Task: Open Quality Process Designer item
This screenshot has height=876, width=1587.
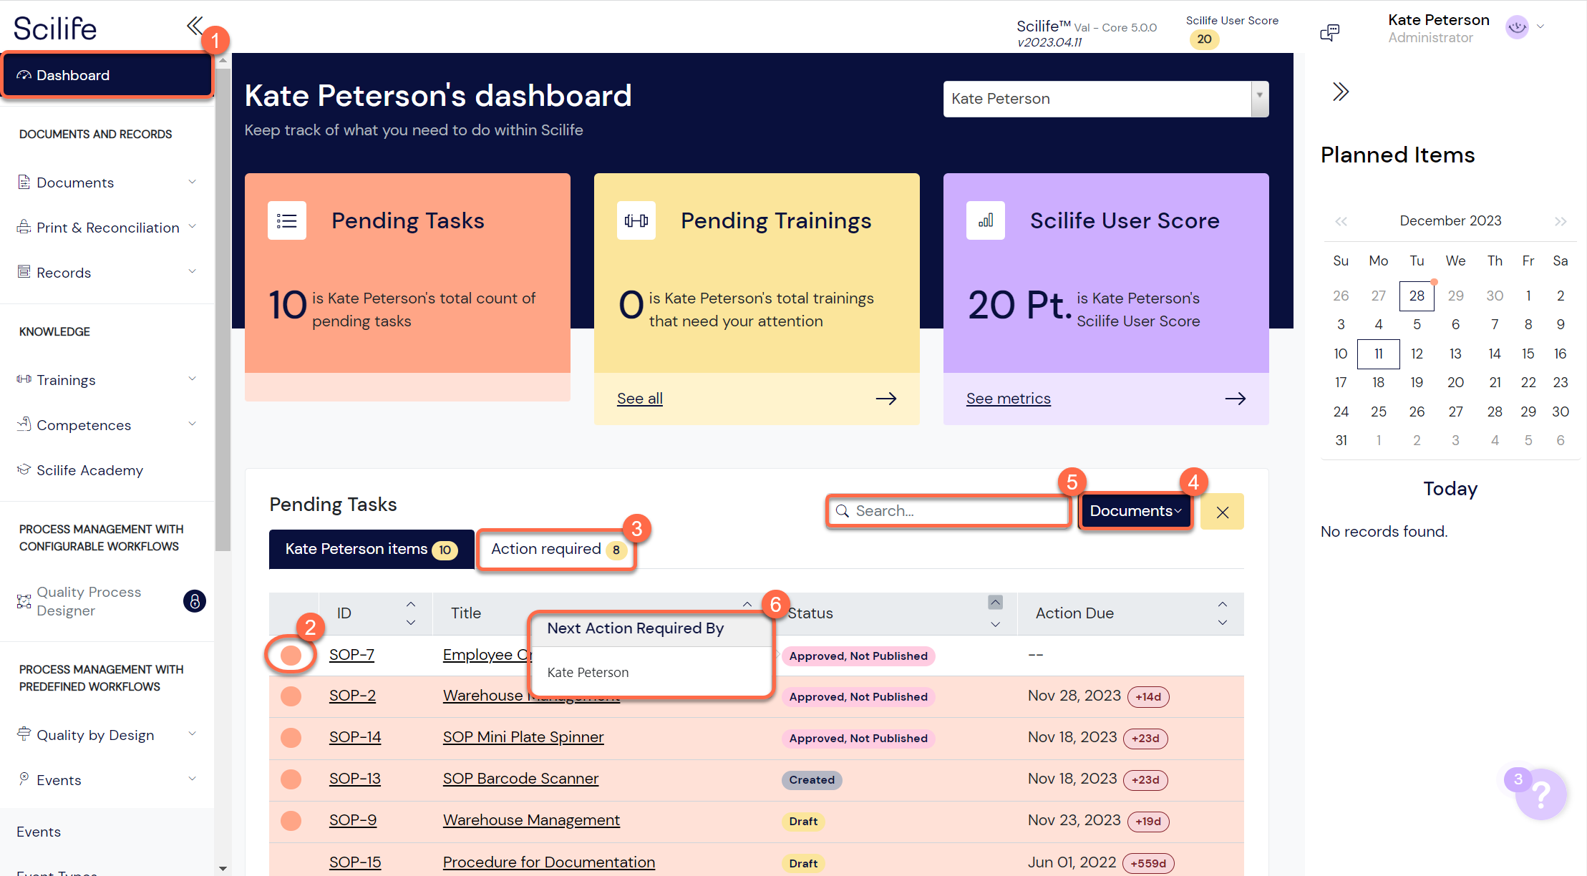Action: pos(89,601)
